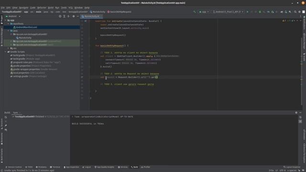Open the Pixel 2 API 27 device dropdown
Screen dimensions: 306x172
pyautogui.click(x=228, y=12)
